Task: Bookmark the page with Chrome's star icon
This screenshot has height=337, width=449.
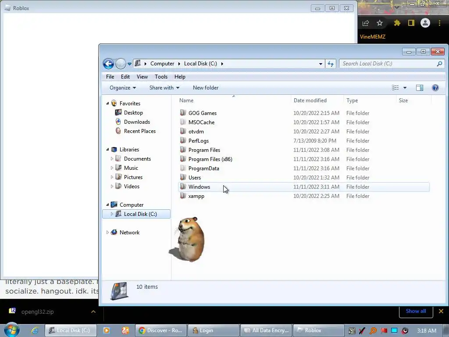Action: pos(380,23)
